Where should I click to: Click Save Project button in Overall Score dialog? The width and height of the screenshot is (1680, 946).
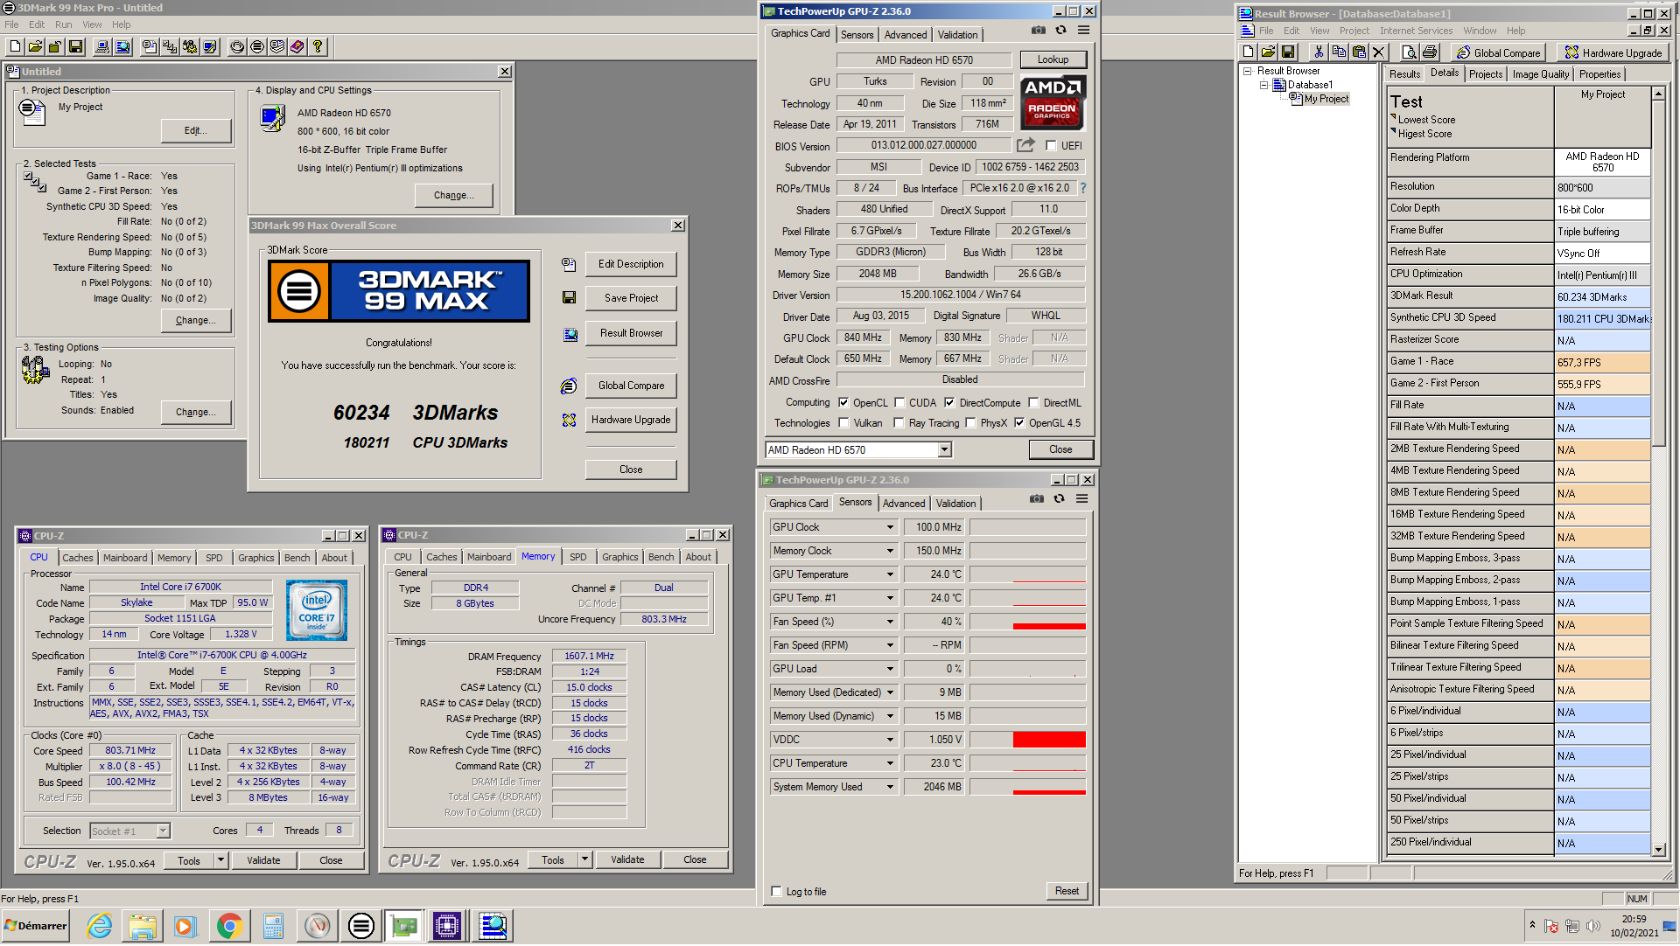coord(631,298)
